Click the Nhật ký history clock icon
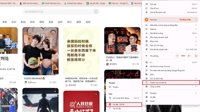This screenshot has width=200, height=112. (146, 29)
